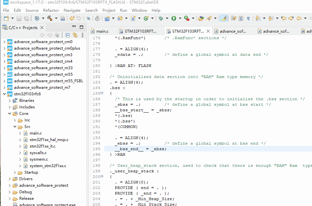This screenshot has width=312, height=206.
Task: Expand the Startup folder
Action: tap(15, 172)
